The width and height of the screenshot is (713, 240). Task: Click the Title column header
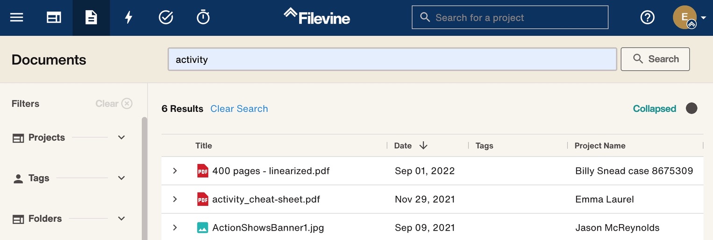(204, 146)
